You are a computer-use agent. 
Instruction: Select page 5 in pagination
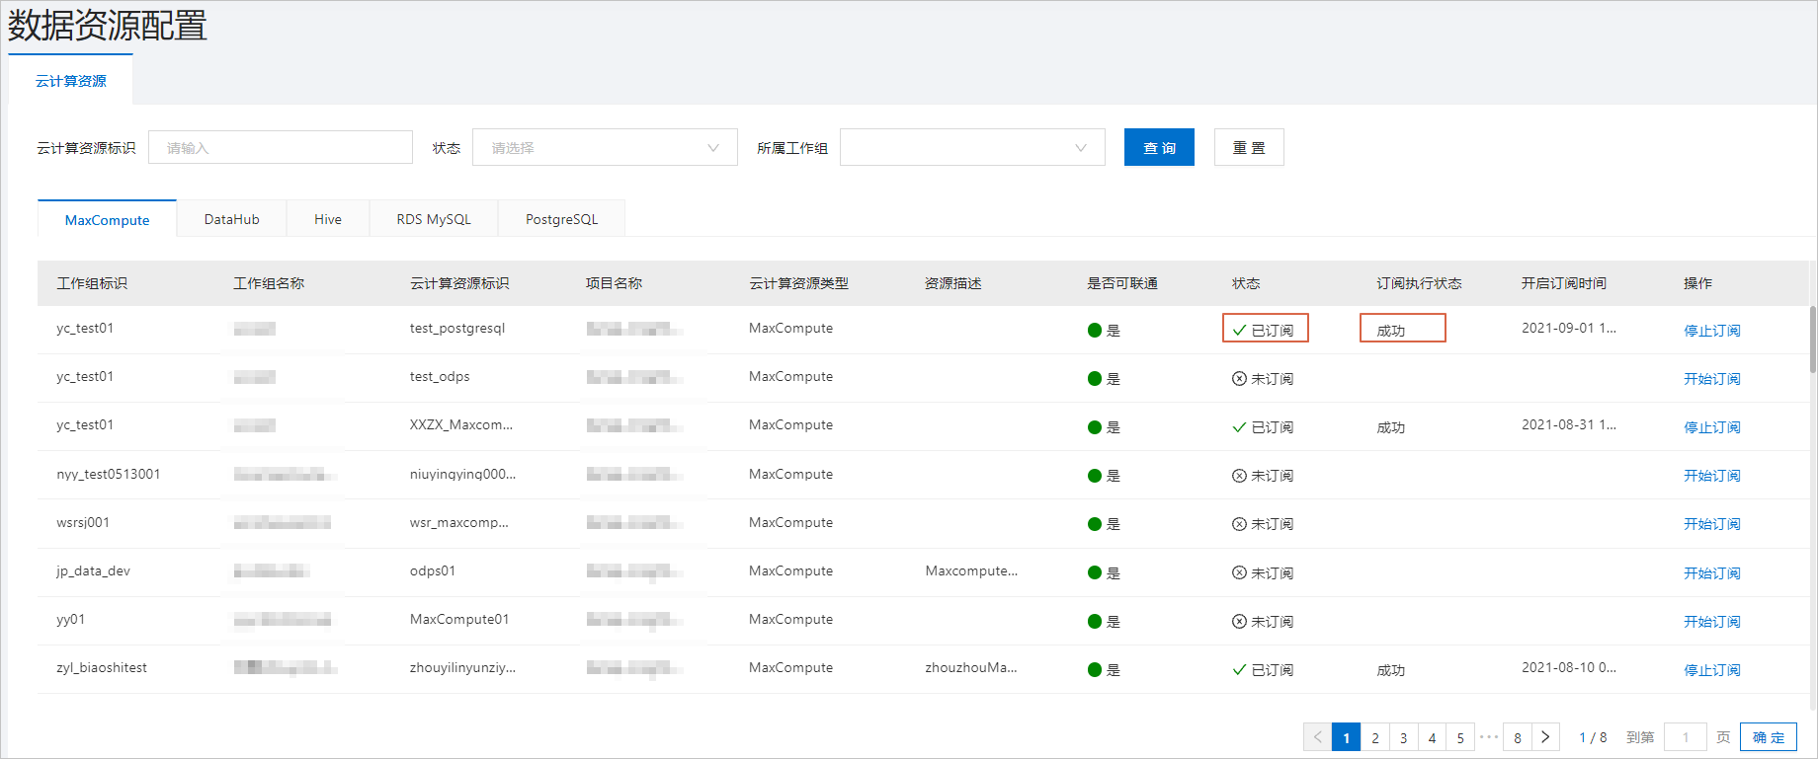[x=1460, y=737]
